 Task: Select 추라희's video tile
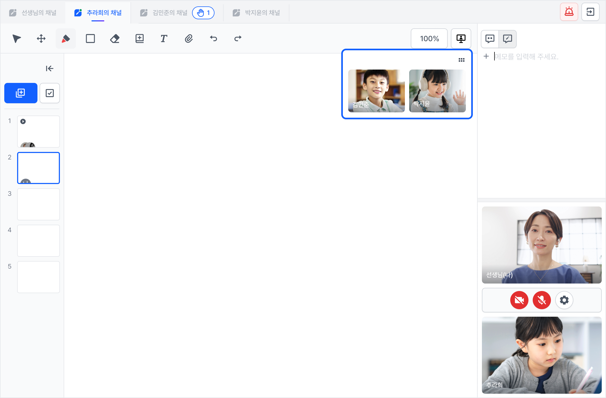542,355
